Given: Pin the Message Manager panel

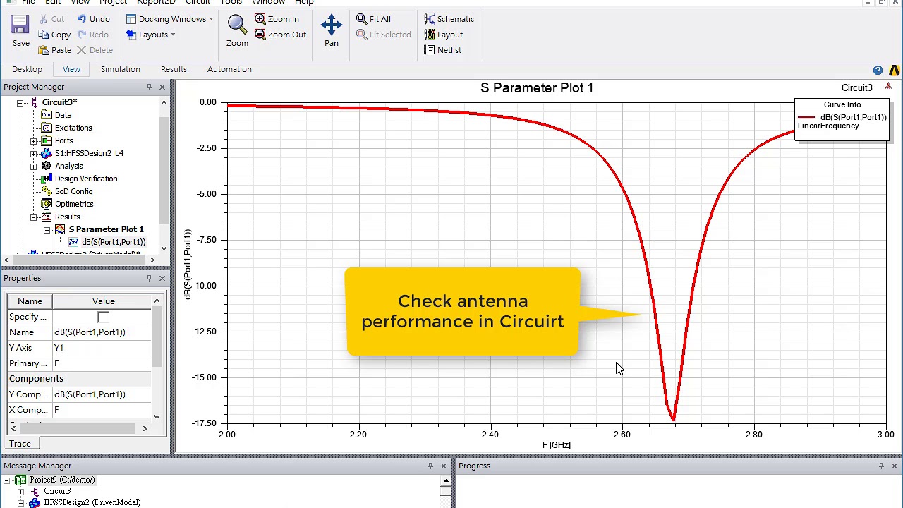Looking at the screenshot, I should [430, 466].
